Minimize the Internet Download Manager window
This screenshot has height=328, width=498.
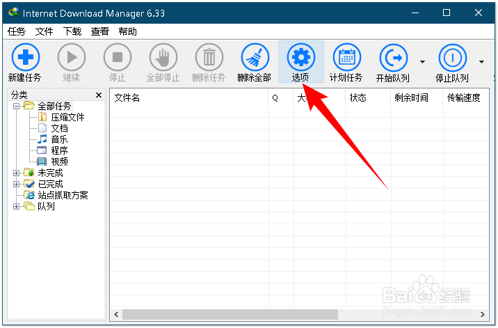[x=415, y=13]
